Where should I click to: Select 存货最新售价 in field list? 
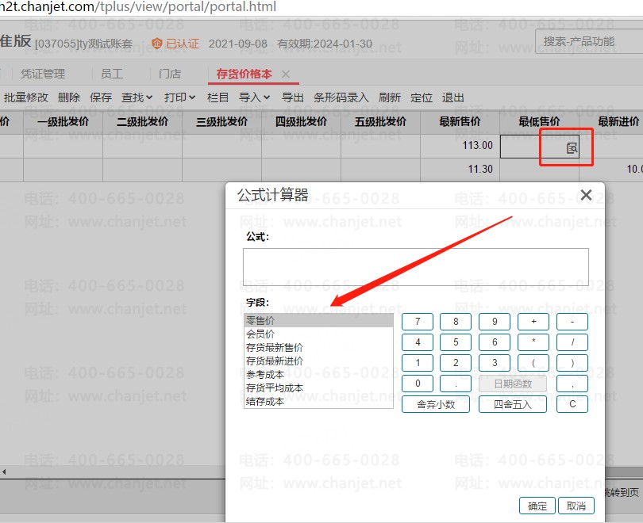coord(318,347)
